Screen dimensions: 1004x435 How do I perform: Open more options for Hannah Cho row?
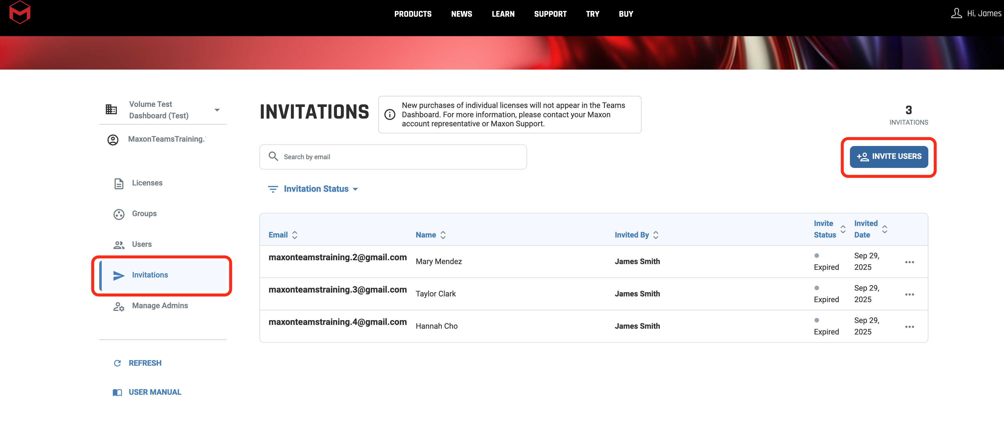click(x=909, y=327)
